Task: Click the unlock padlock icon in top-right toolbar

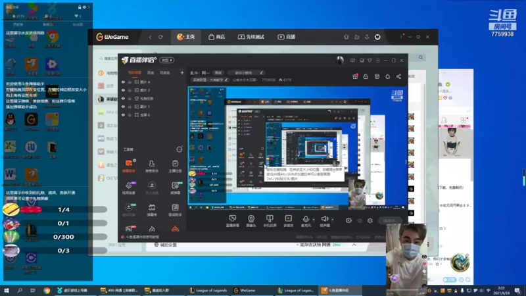Action: [x=366, y=76]
